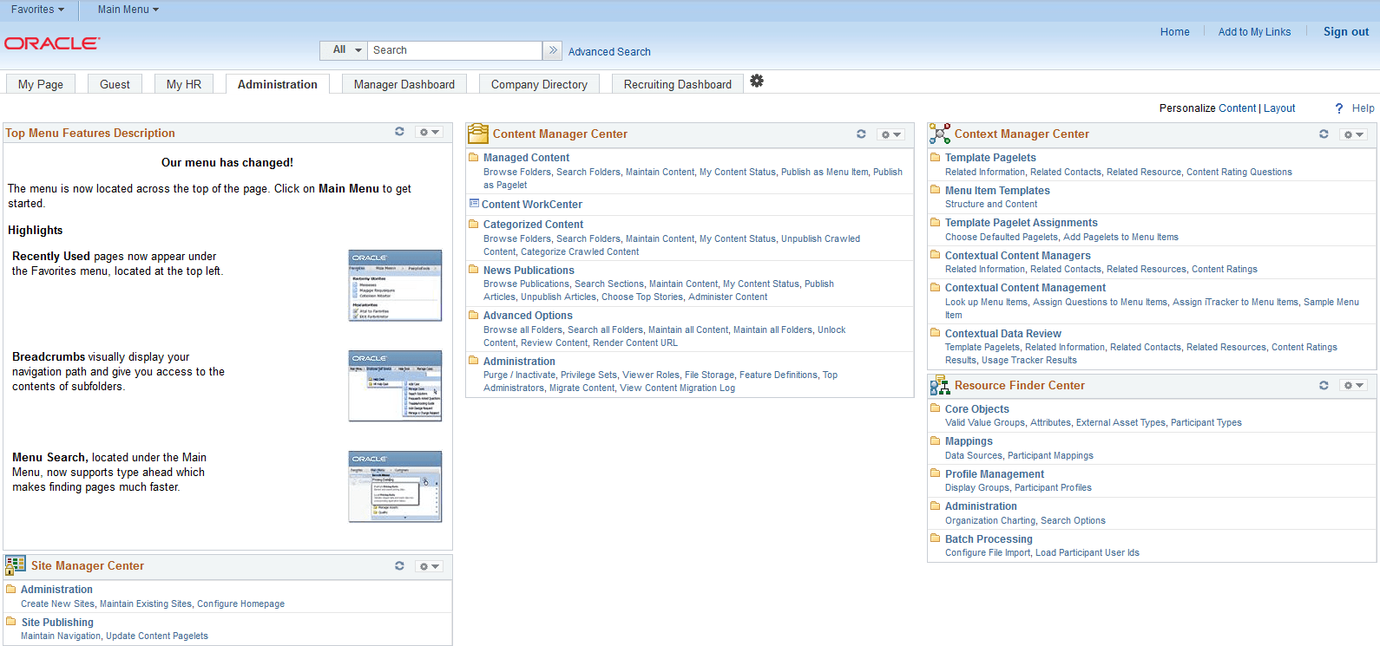Click Add to My Links
This screenshot has height=646, width=1380.
[x=1254, y=32]
